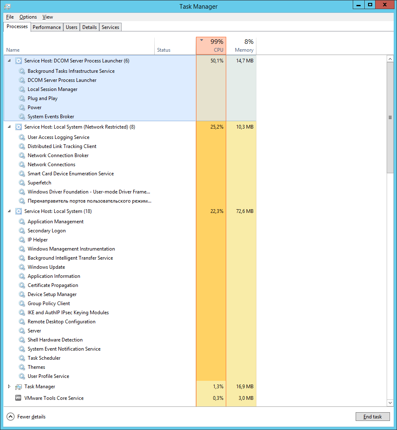Click gear icon beside Network Connection Broker

pos(22,155)
